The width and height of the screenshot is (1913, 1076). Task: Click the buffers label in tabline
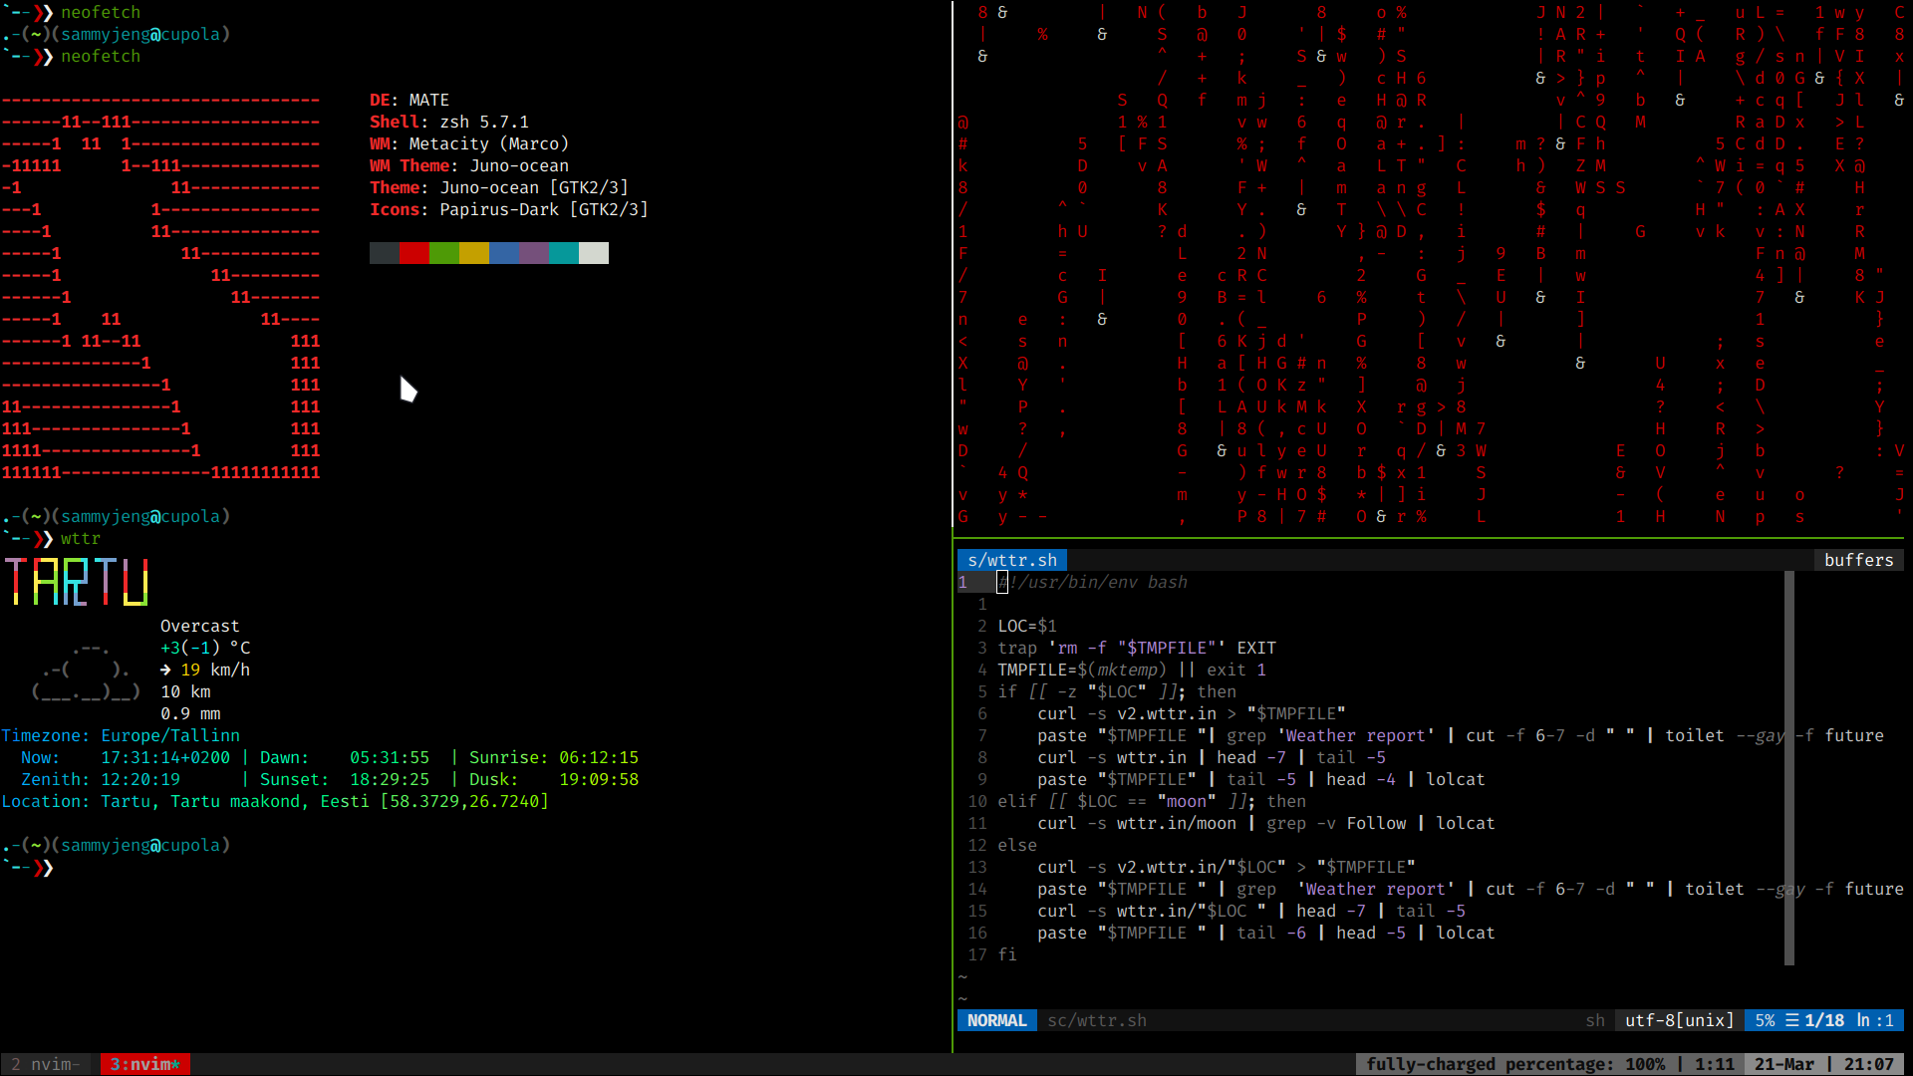tap(1858, 560)
